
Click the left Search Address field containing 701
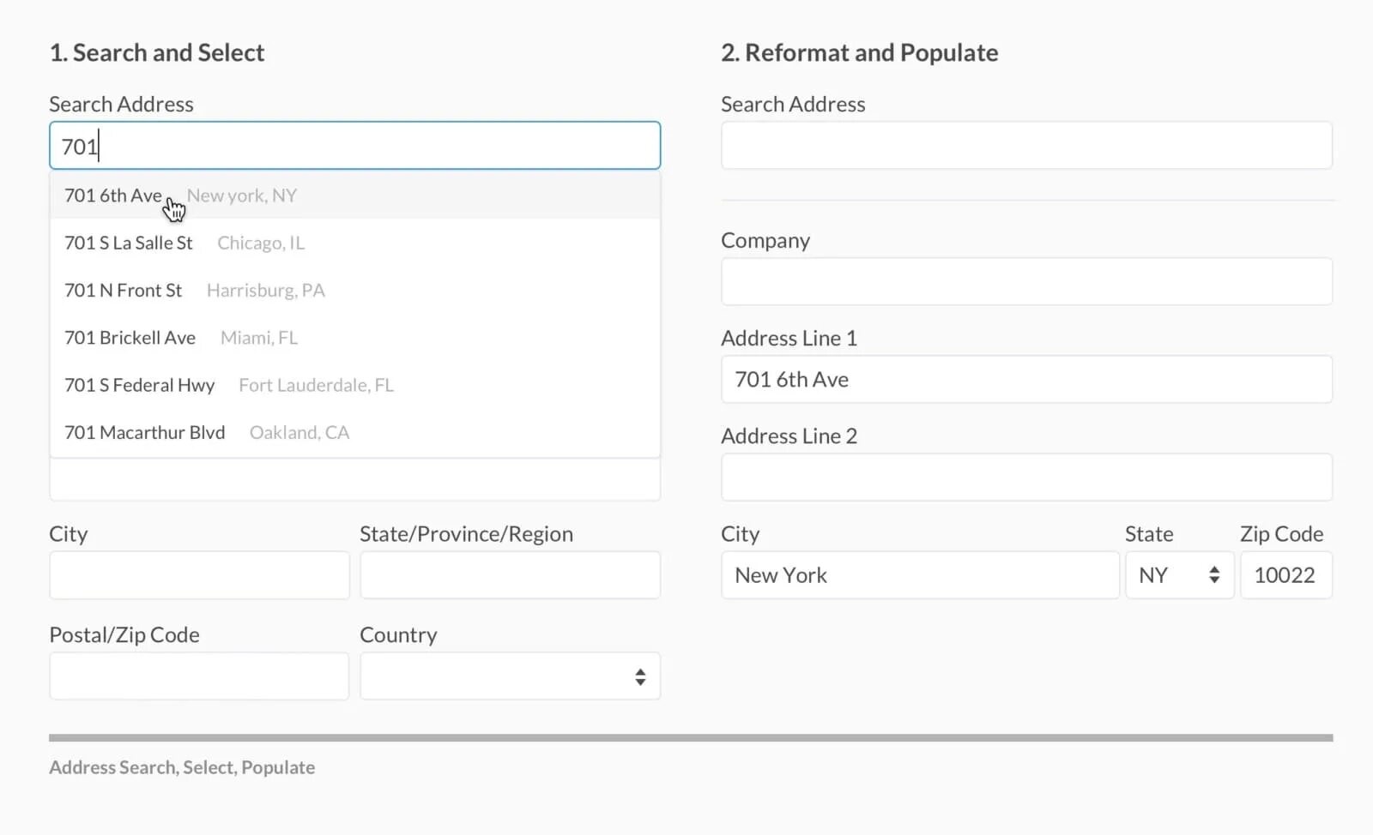click(354, 146)
